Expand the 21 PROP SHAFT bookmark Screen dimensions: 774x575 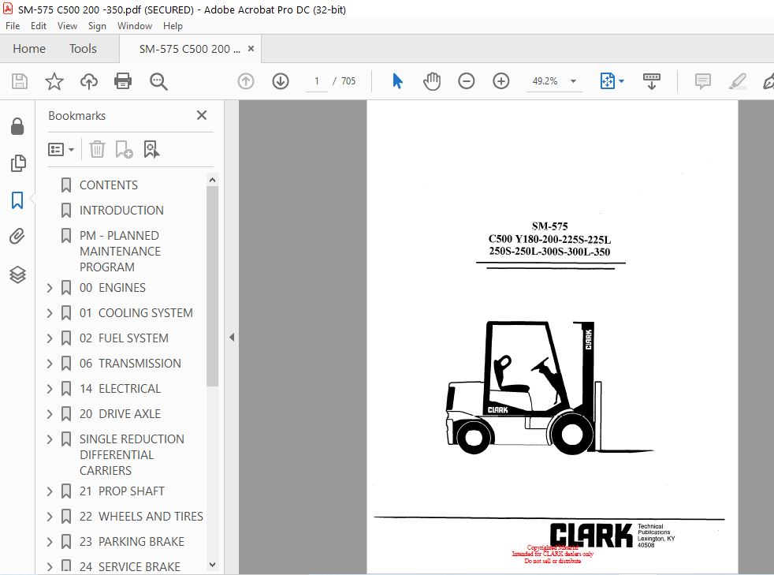click(x=50, y=491)
